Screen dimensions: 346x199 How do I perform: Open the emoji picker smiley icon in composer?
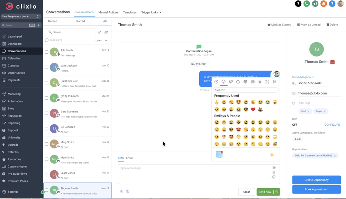tap(274, 177)
